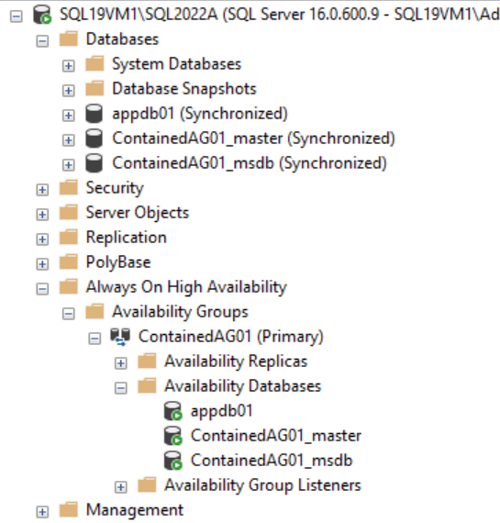Click the appdb01 (Synchronized) database cylinder icon
500x523 pixels.
94,114
